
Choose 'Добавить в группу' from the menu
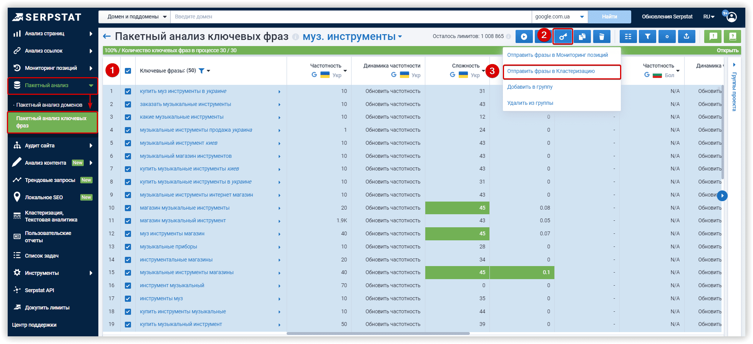click(530, 87)
